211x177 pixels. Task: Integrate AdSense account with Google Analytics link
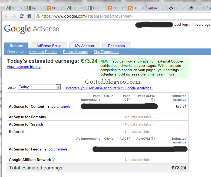click(x=109, y=88)
